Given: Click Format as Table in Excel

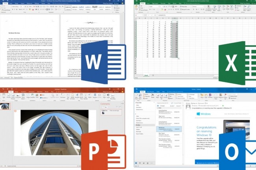Looking at the screenshot, I should [215, 8].
